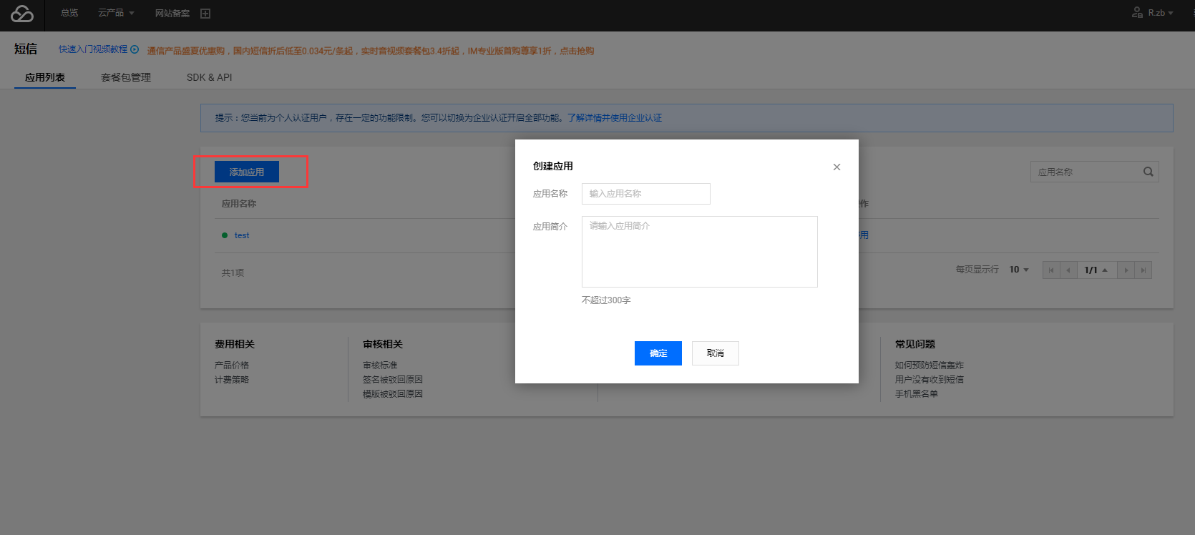Click the plus icon beside 网站备案

(205, 14)
